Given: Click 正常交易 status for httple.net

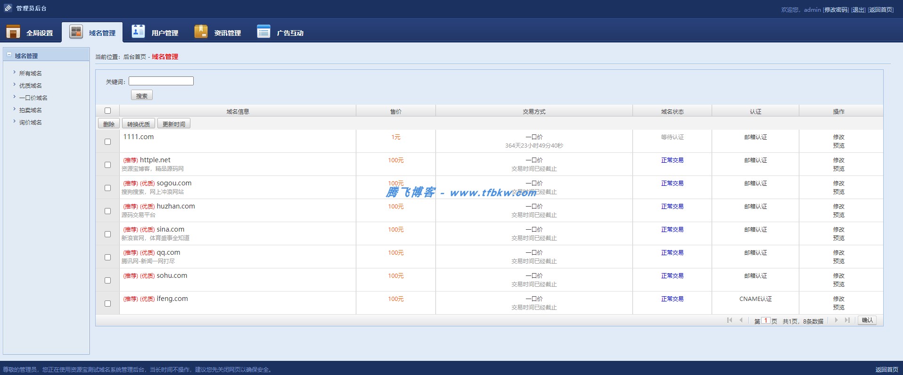Looking at the screenshot, I should pyautogui.click(x=672, y=160).
